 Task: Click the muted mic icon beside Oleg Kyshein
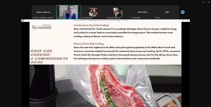pyautogui.click(x=82, y=18)
